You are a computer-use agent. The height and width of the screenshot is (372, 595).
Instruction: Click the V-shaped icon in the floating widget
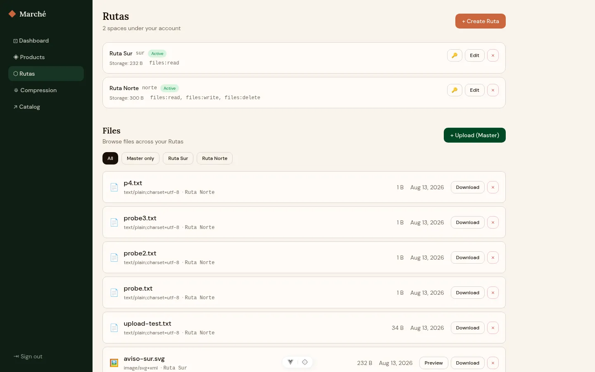pyautogui.click(x=290, y=362)
